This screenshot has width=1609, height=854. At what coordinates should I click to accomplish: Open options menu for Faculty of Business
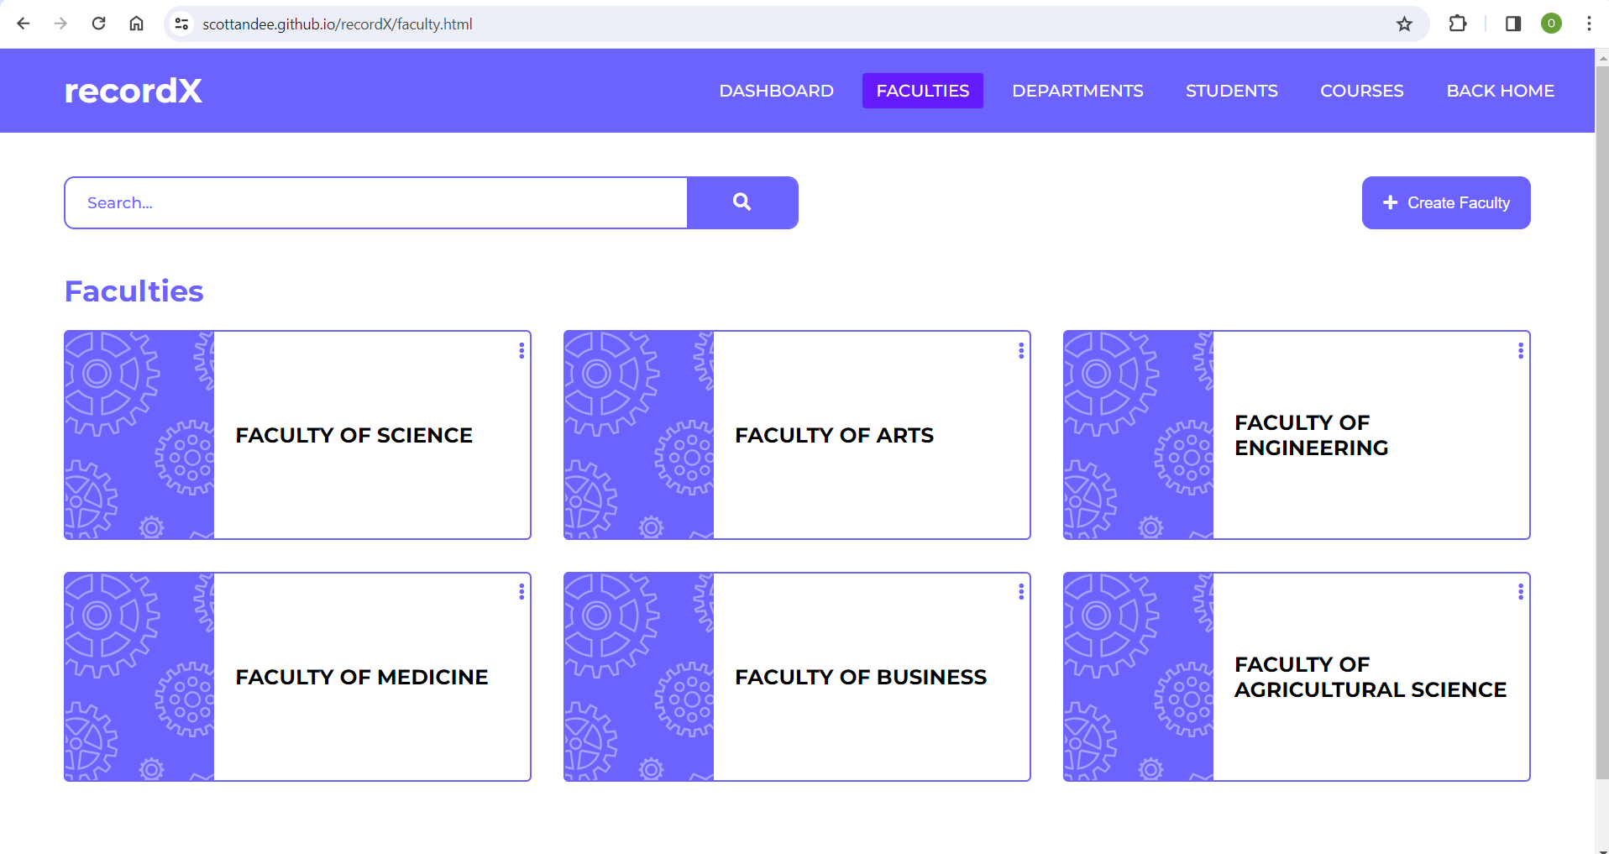pyautogui.click(x=1021, y=593)
